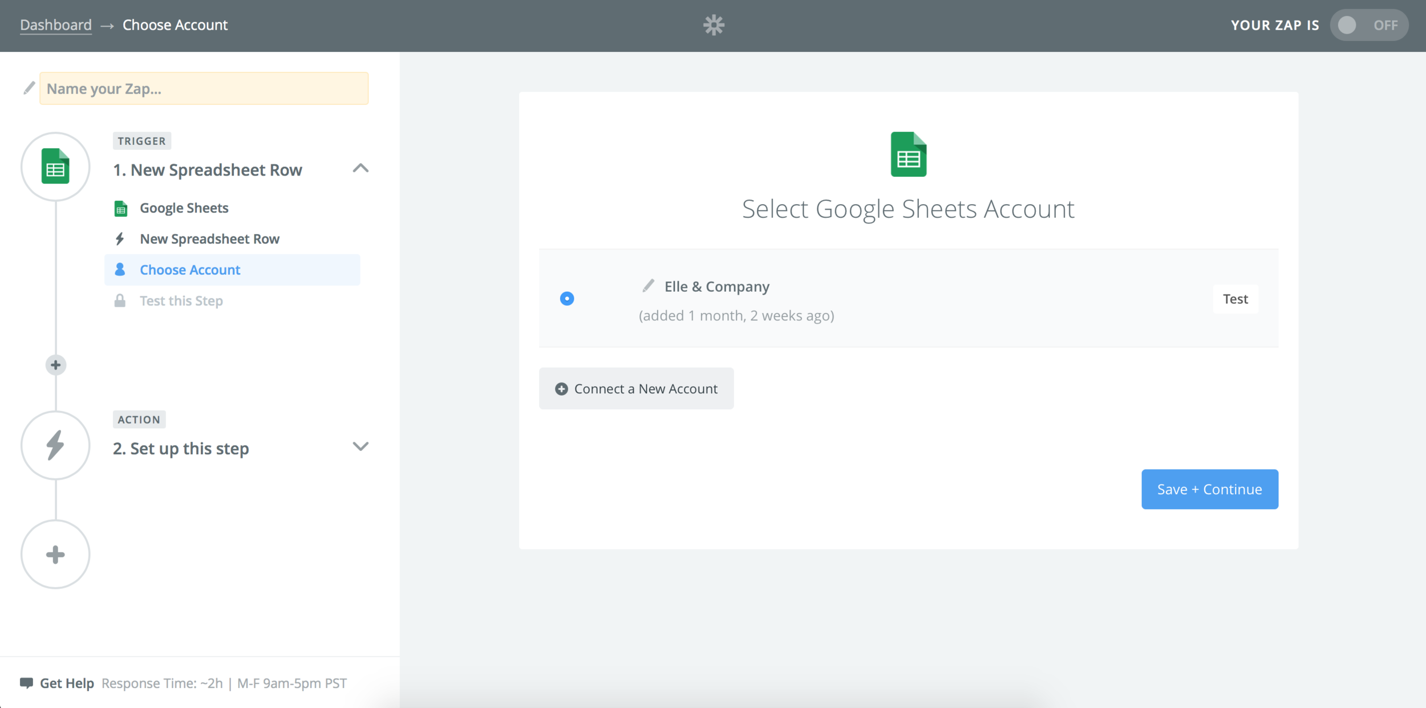Click the added 1 month, 2 weeks ago text
1426x708 pixels.
pyautogui.click(x=736, y=316)
